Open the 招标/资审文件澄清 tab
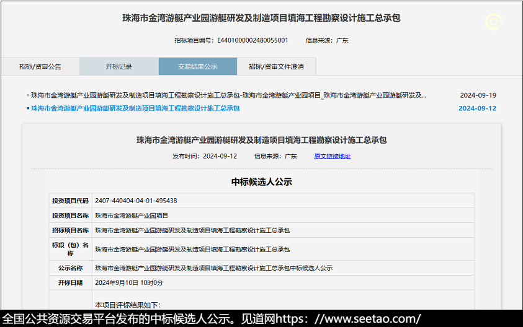The image size is (523, 327). [276, 66]
